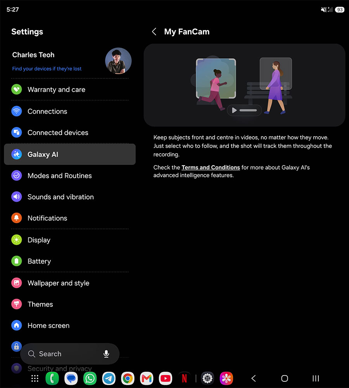Image resolution: width=349 pixels, height=388 pixels.
Task: Tap the Settings header title
Action: pos(27,32)
